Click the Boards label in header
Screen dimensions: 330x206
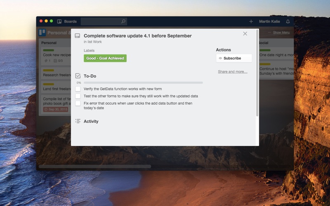click(70, 21)
